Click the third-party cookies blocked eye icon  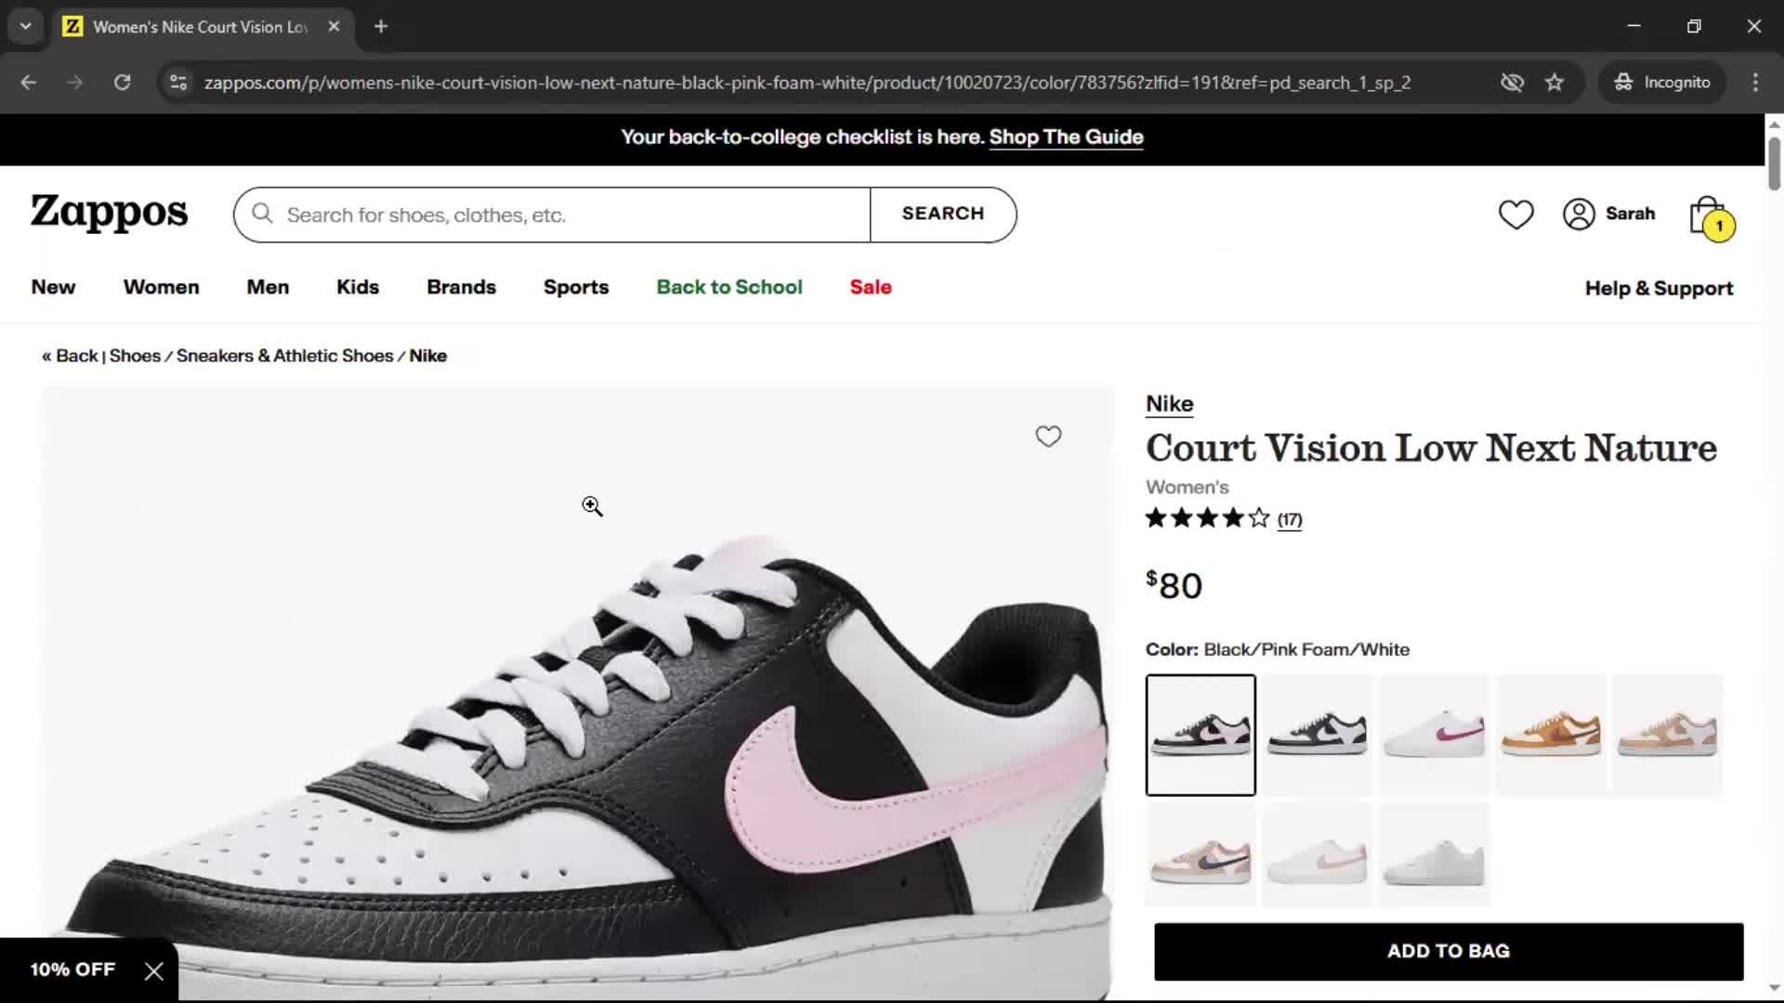(x=1512, y=83)
